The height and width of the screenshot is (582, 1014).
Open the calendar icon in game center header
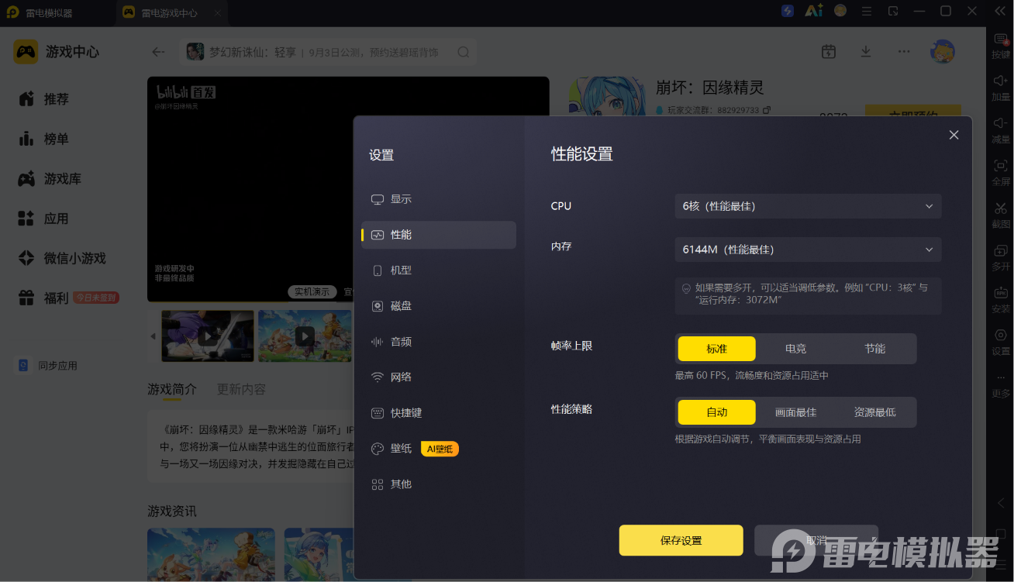click(x=829, y=52)
